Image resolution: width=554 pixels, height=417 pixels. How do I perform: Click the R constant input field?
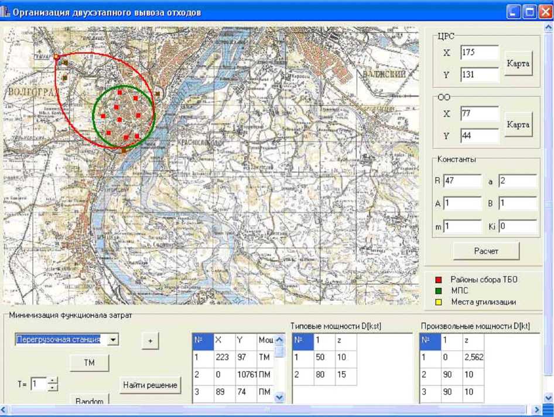pyautogui.click(x=462, y=181)
